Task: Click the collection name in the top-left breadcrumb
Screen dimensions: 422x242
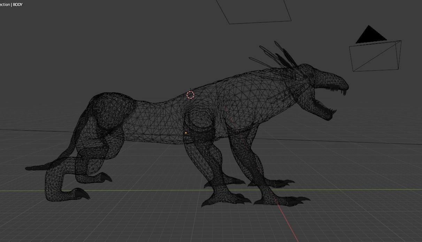Action: tap(5, 5)
